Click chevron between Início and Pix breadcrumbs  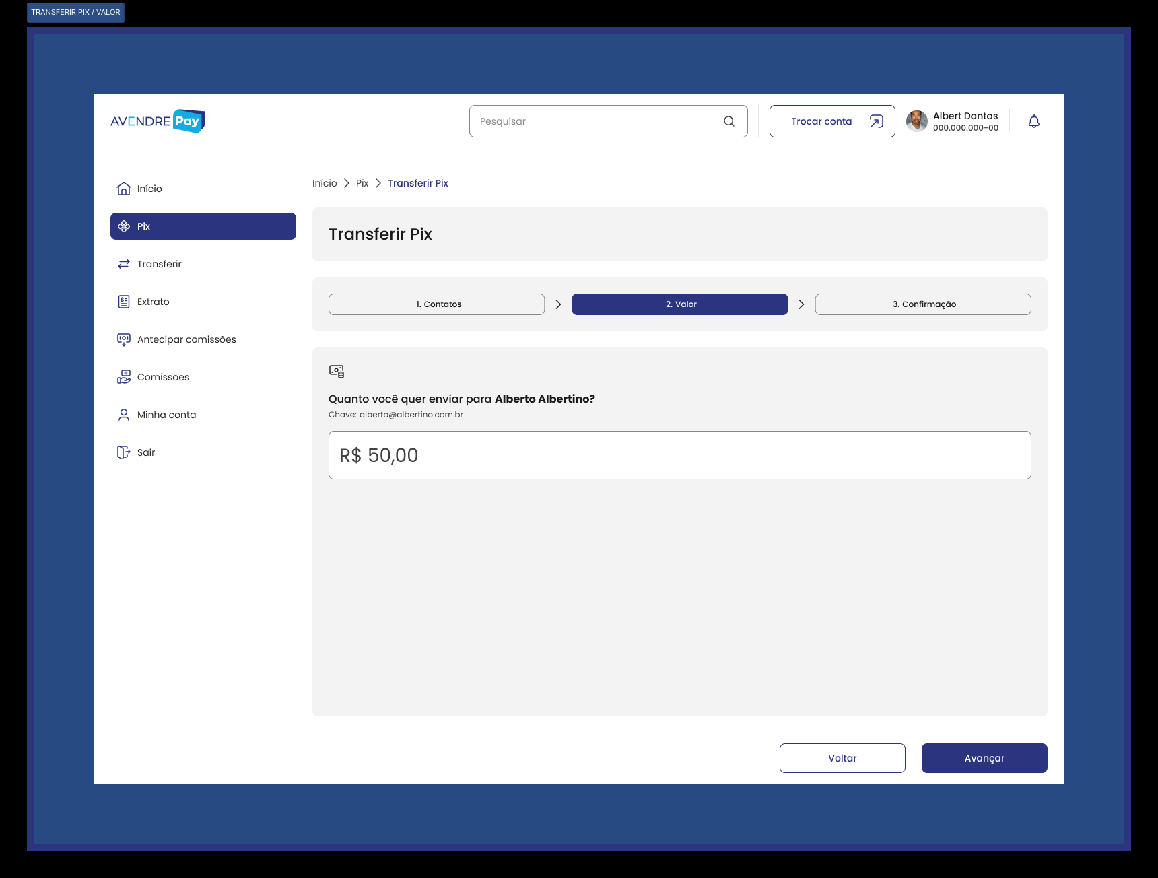(347, 183)
